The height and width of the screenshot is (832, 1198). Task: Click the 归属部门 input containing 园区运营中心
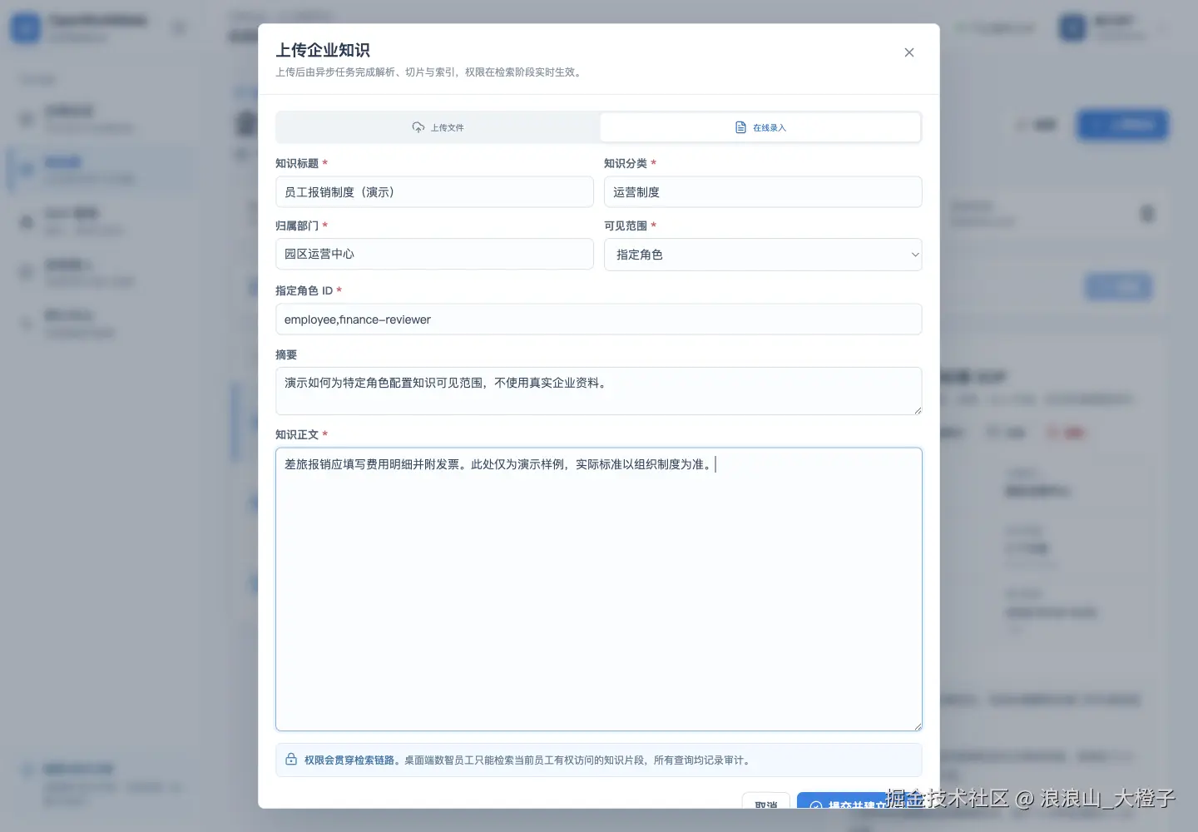click(x=434, y=254)
